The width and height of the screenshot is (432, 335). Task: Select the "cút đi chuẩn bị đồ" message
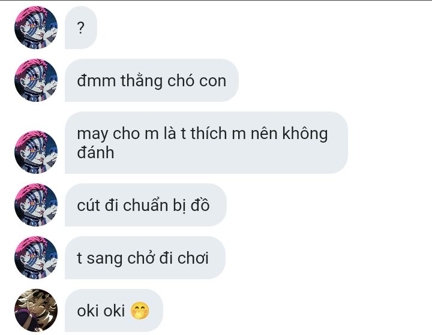tap(145, 205)
